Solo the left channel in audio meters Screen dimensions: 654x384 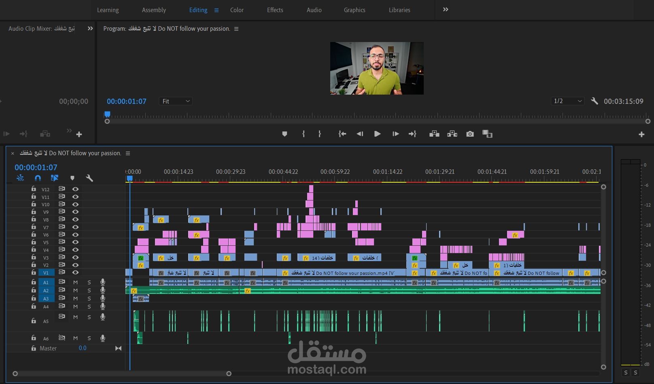coord(626,373)
